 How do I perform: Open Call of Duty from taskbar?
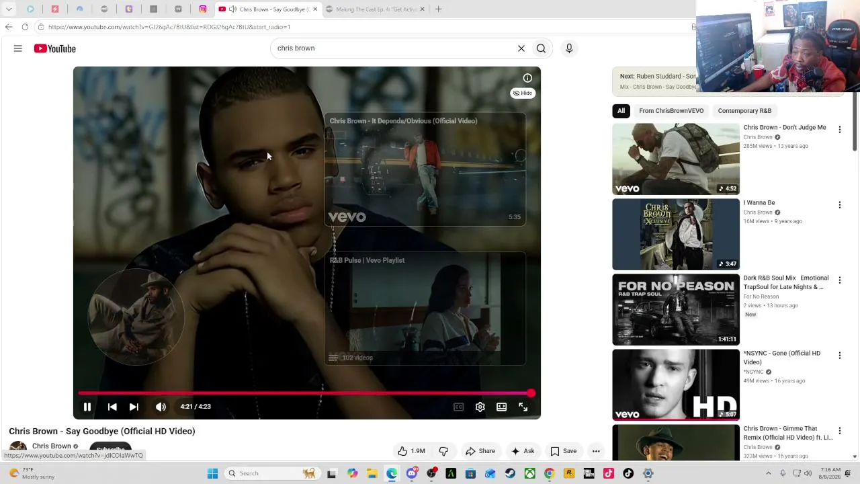[589, 473]
